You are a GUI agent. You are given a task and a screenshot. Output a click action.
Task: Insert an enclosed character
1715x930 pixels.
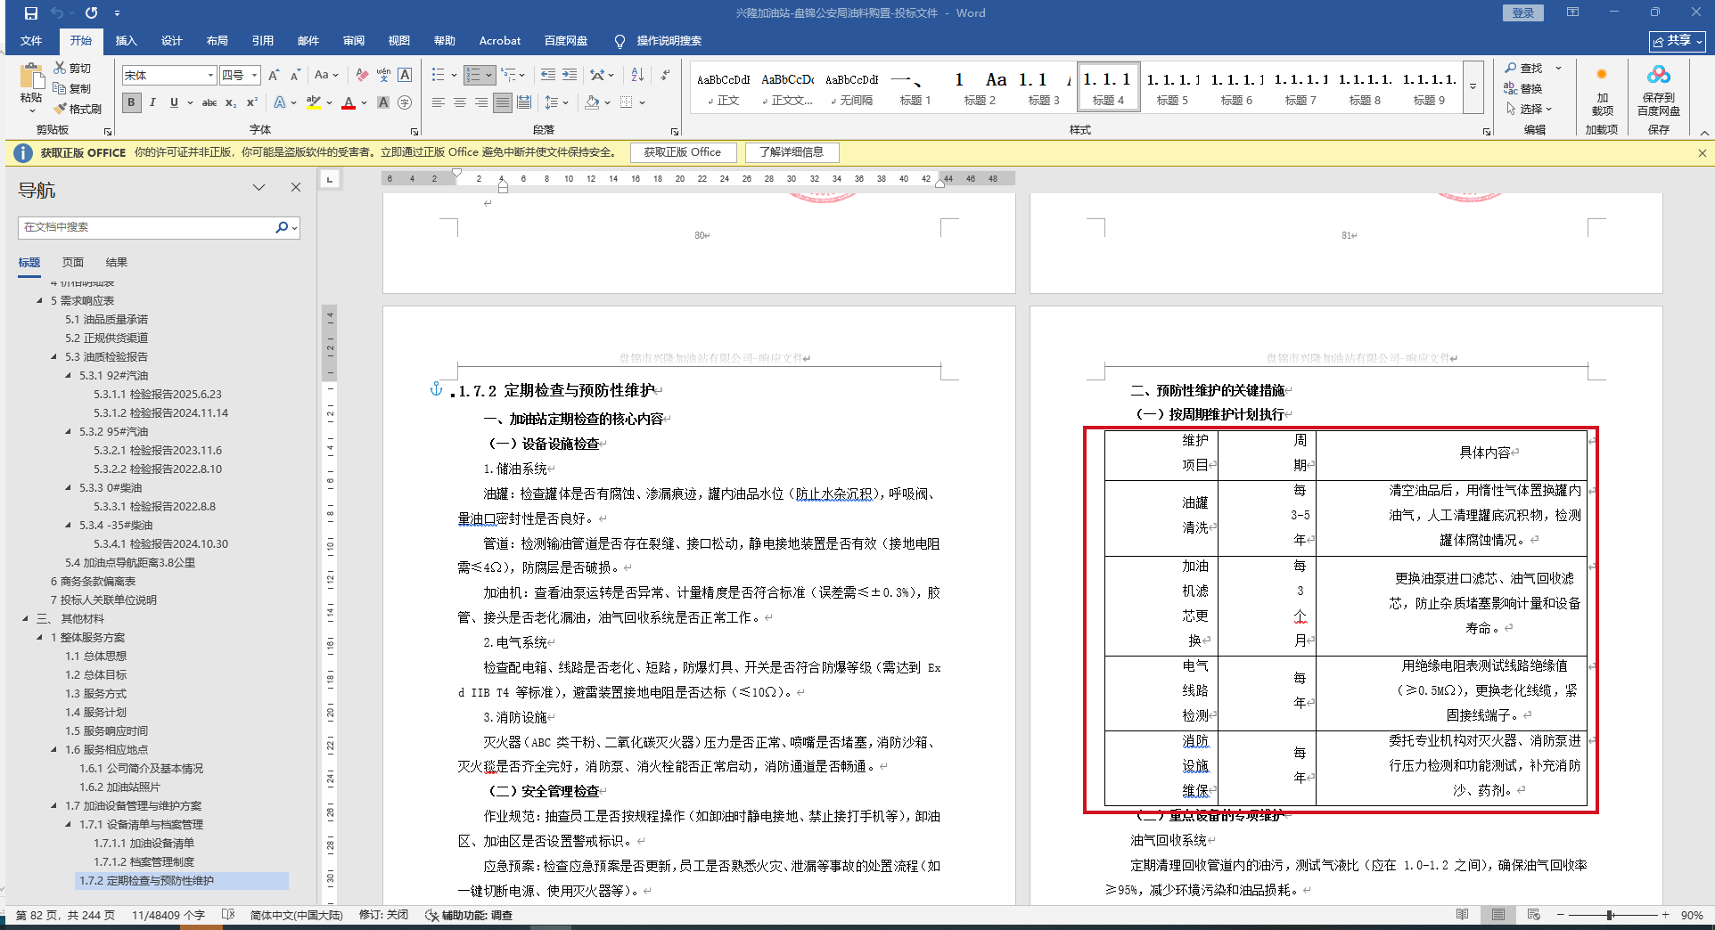coord(405,102)
